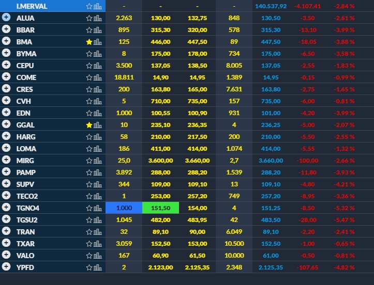
Task: Open the chart icon for CVH
Action: pyautogui.click(x=98, y=101)
